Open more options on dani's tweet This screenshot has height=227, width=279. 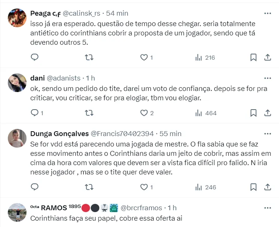pyautogui.click(x=267, y=78)
